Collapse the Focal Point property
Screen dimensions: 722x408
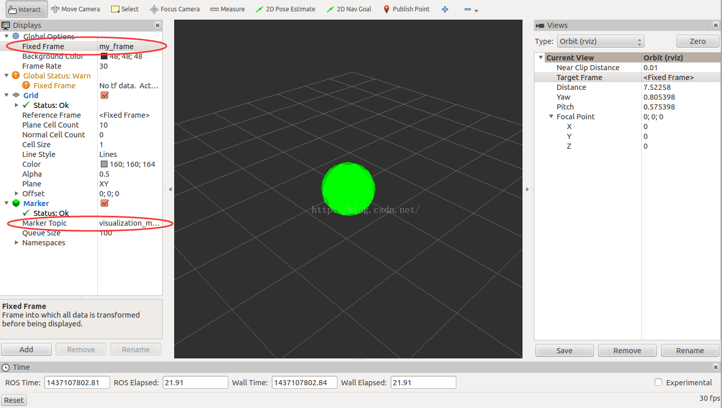click(551, 116)
